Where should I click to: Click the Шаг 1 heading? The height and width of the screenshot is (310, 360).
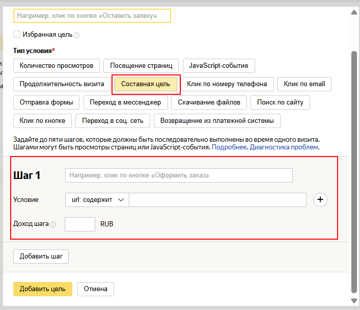point(27,175)
